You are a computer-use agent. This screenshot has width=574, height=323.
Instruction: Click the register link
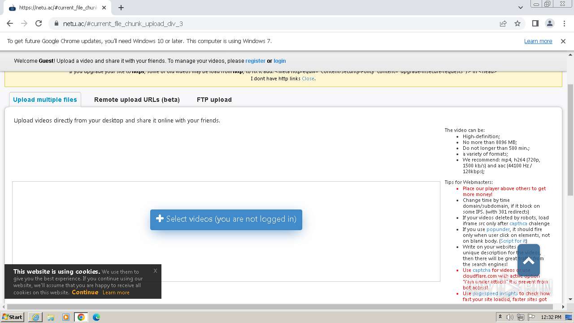(255, 61)
